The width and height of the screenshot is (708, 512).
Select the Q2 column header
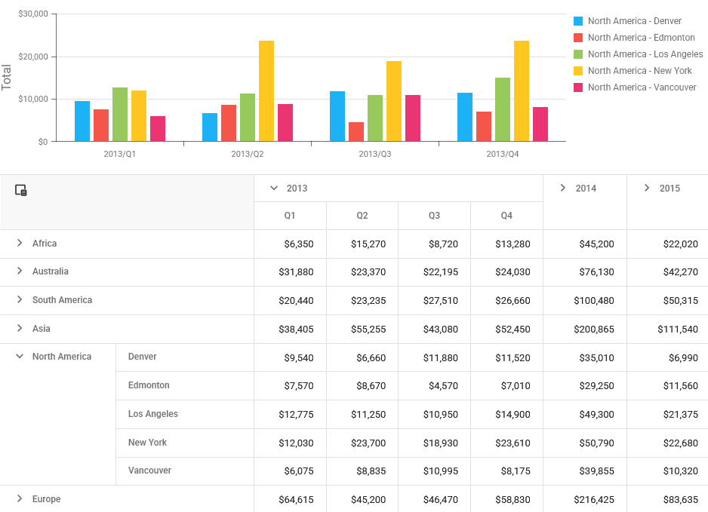(x=362, y=216)
